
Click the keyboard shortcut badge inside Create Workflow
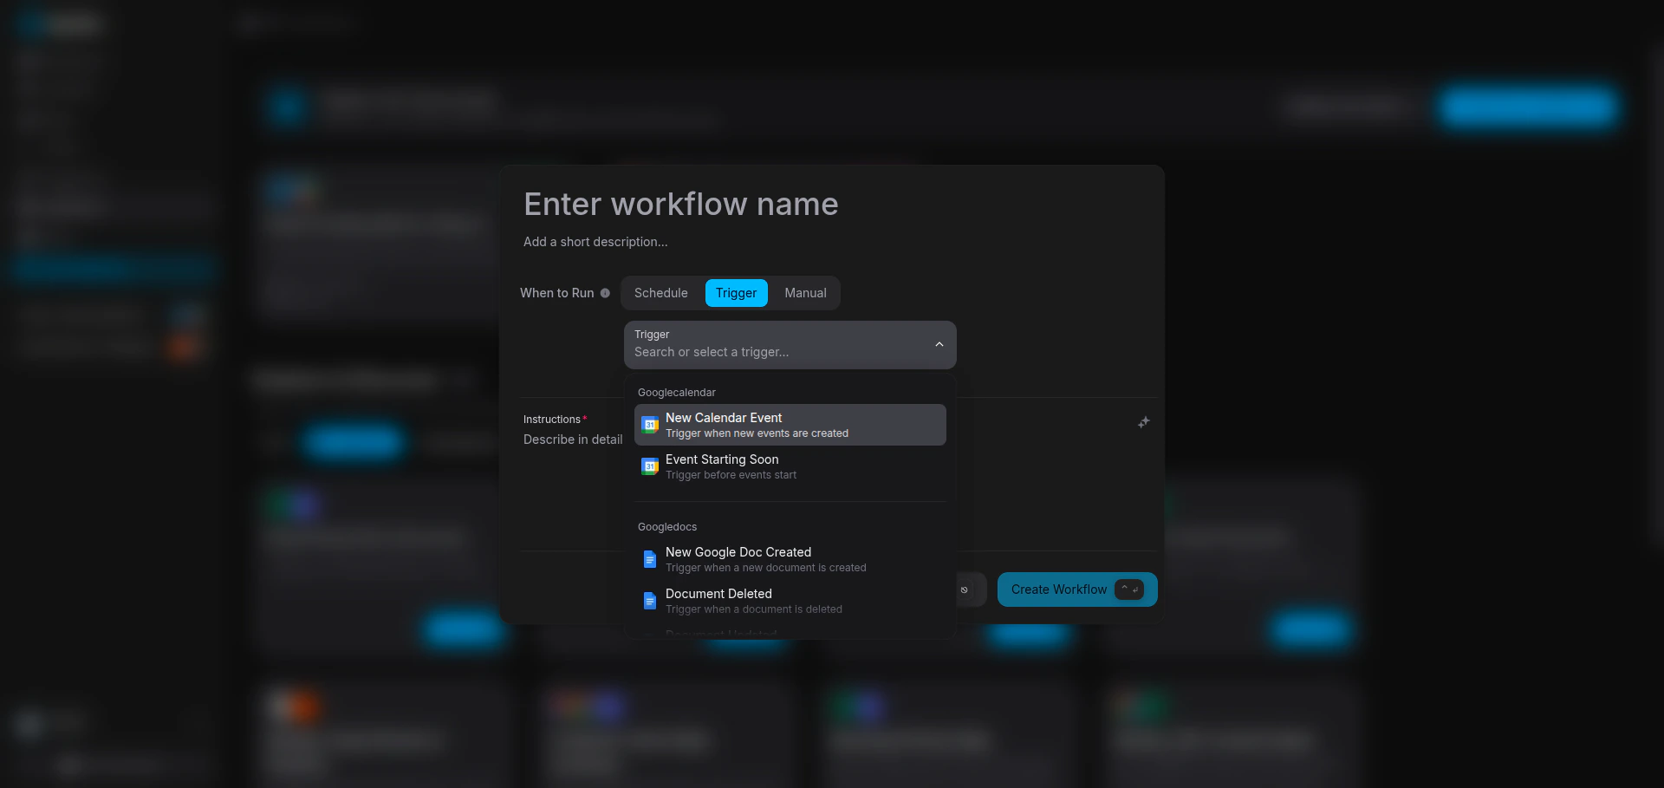(x=1128, y=589)
